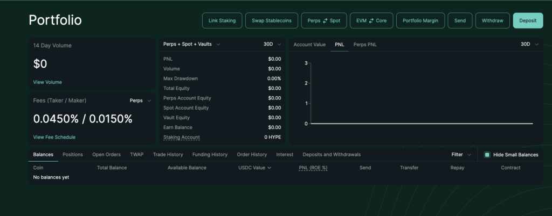Click the Transfer column header
The width and height of the screenshot is (552, 216).
[x=409, y=168]
